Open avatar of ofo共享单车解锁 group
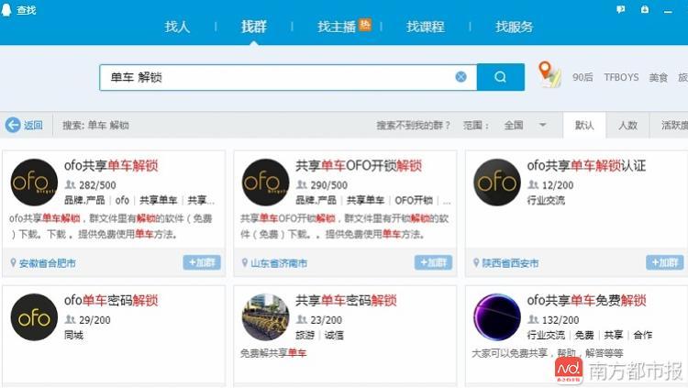This screenshot has width=688, height=388. (x=34, y=183)
